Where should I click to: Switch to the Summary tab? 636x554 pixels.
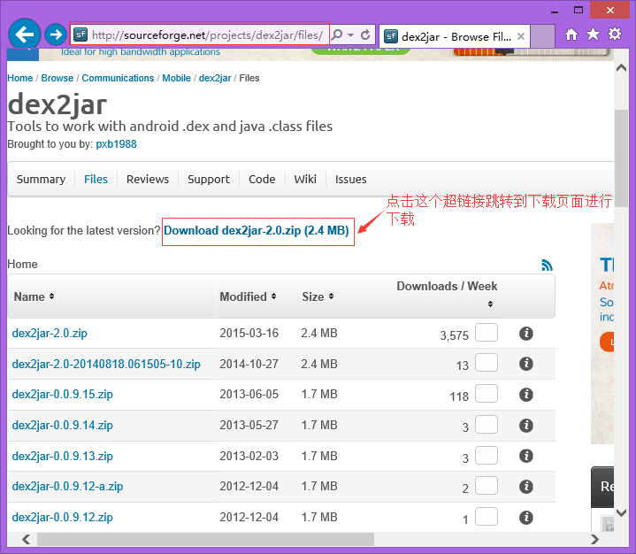tap(41, 179)
